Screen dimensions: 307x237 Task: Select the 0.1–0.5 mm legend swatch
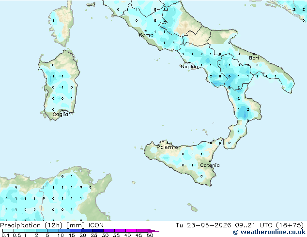point(8,231)
